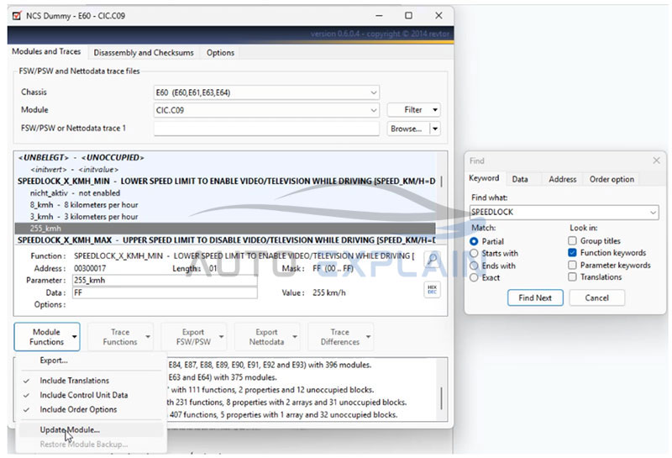The image size is (672, 458).
Task: Select the SPEEDLOCK_X_KMH_MIN function row
Action: coord(225,182)
